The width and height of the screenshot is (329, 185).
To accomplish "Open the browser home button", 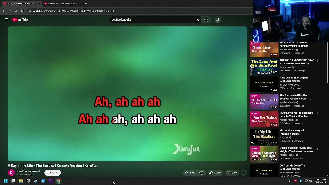I will 22,11.
